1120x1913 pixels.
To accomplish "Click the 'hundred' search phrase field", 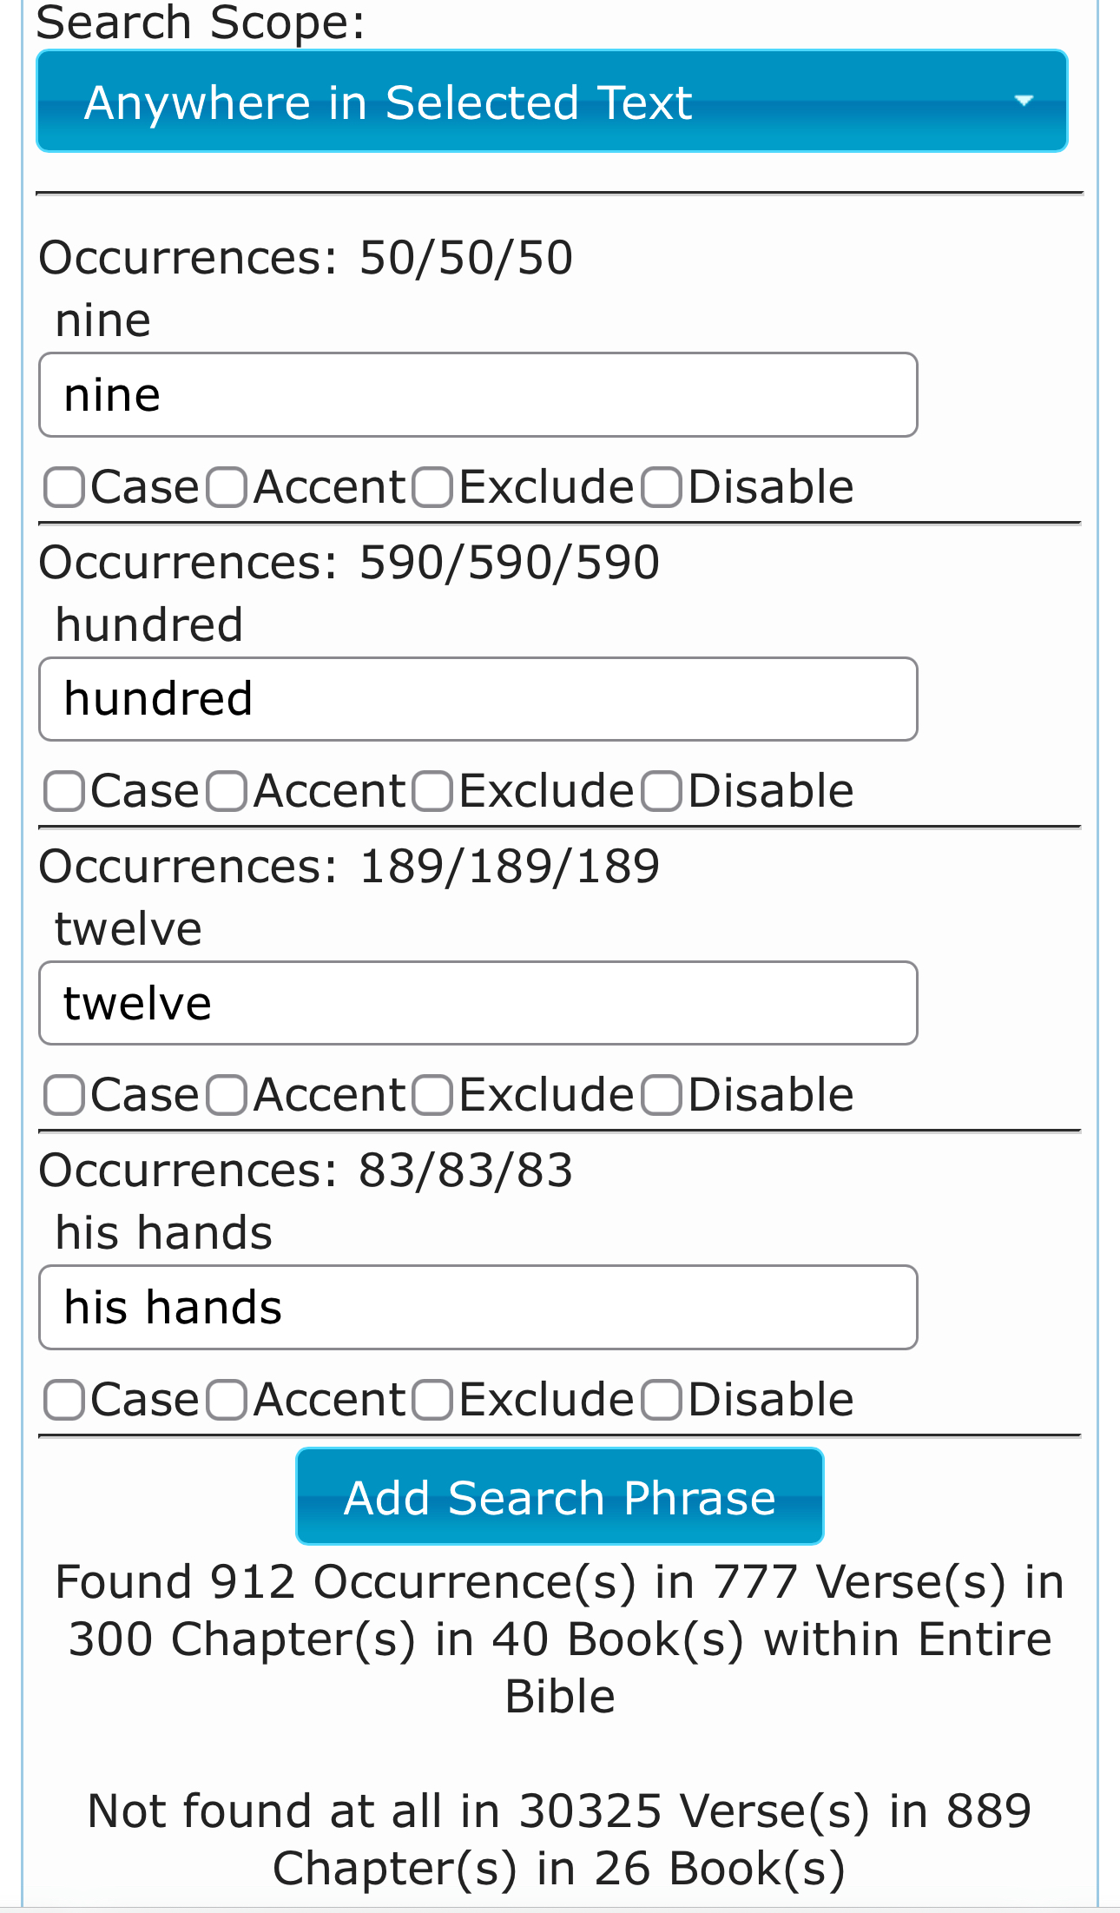I will (x=478, y=699).
